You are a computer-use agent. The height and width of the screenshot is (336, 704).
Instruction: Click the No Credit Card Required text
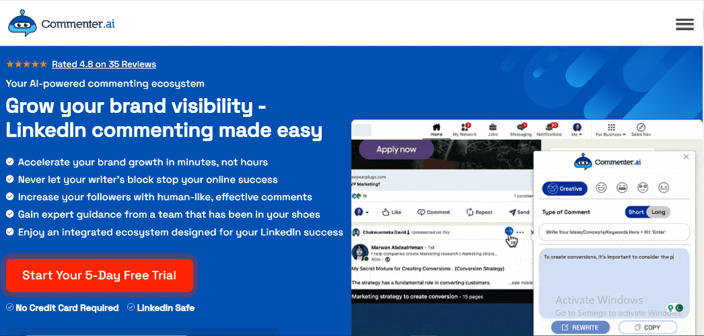[67, 308]
